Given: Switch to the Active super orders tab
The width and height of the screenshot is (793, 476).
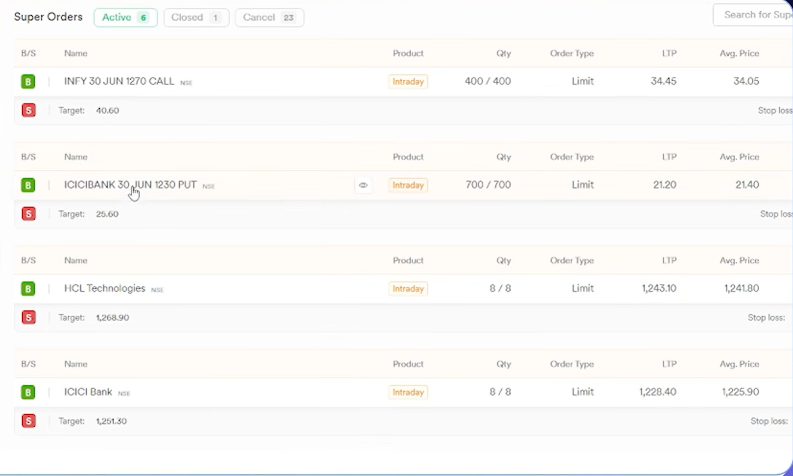Looking at the screenshot, I should [x=126, y=18].
